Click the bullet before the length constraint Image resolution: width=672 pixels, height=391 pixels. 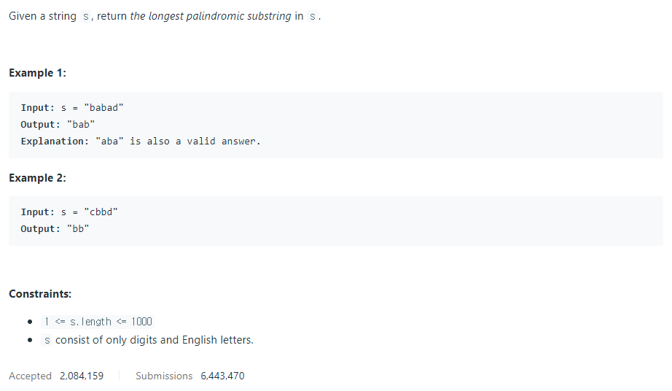tap(30, 322)
